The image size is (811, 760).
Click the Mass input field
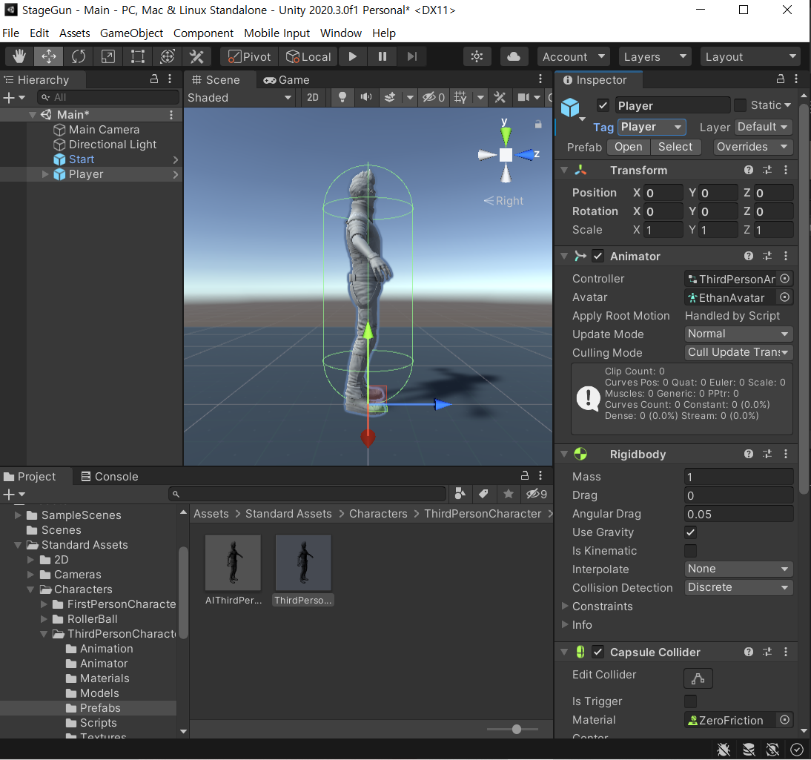(x=738, y=477)
